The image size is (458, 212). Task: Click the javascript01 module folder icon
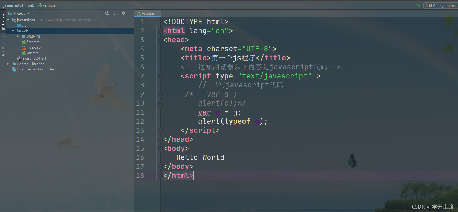coord(14,20)
